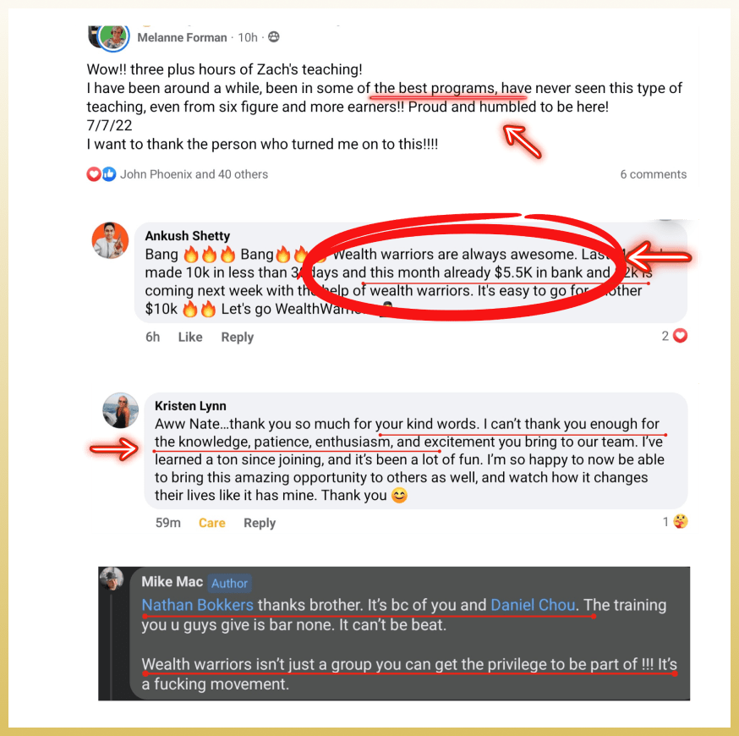The width and height of the screenshot is (739, 736).
Task: Open Kristen Lynn's name link
Action: click(x=190, y=406)
